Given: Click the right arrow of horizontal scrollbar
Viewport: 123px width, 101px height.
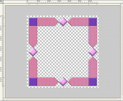Looking at the screenshot, I should (119, 99).
